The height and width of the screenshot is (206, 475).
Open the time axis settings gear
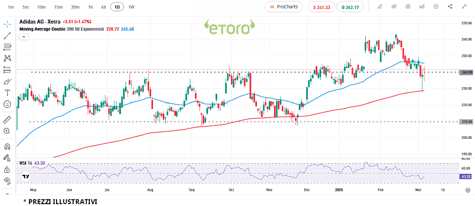pyautogui.click(x=467, y=190)
